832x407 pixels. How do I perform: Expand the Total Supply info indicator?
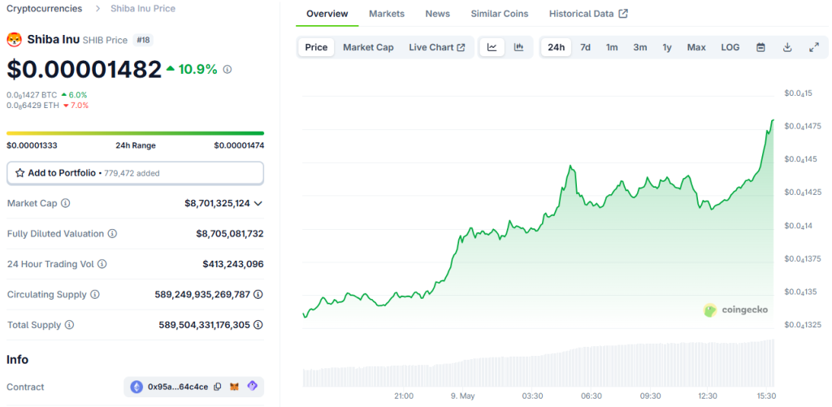258,325
